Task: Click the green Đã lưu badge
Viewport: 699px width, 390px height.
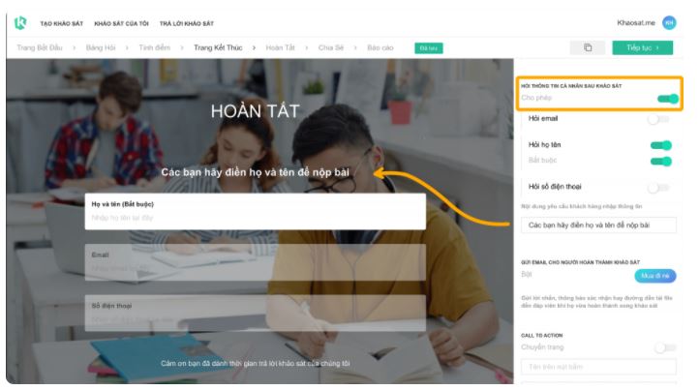Action: [429, 48]
